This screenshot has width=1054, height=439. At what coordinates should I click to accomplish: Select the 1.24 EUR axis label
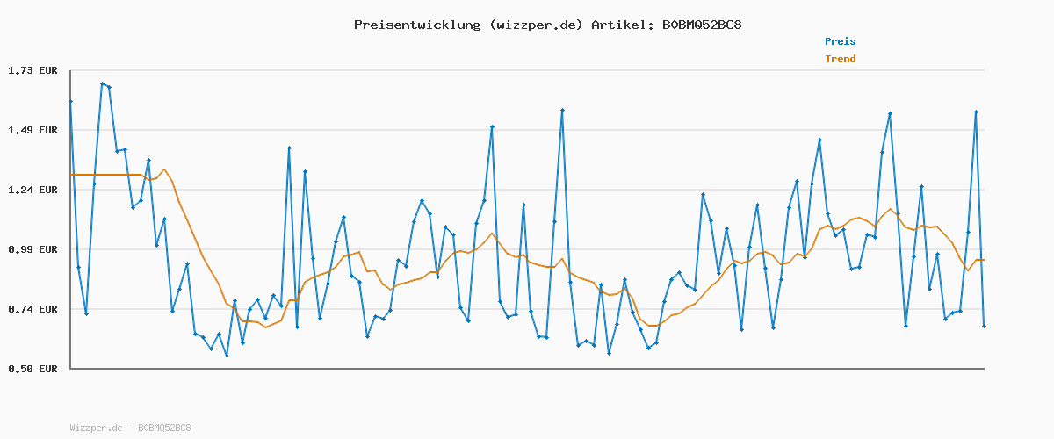coord(32,190)
